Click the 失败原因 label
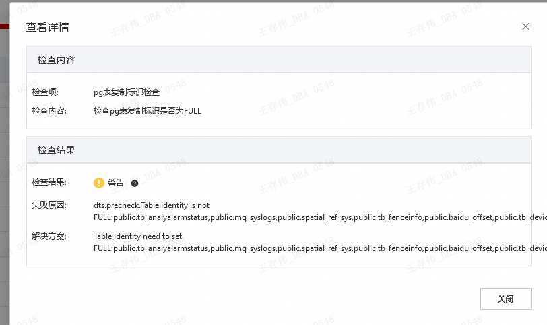547x325 pixels. pyautogui.click(x=49, y=205)
